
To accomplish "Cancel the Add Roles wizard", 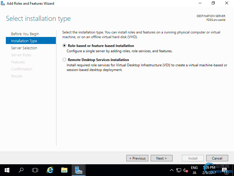I will click(x=217, y=158).
